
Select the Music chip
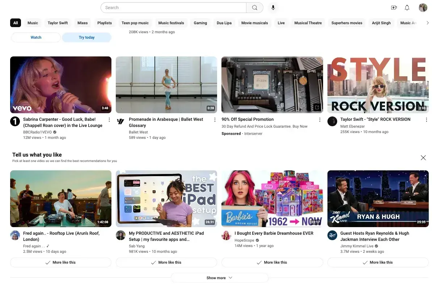[33, 23]
